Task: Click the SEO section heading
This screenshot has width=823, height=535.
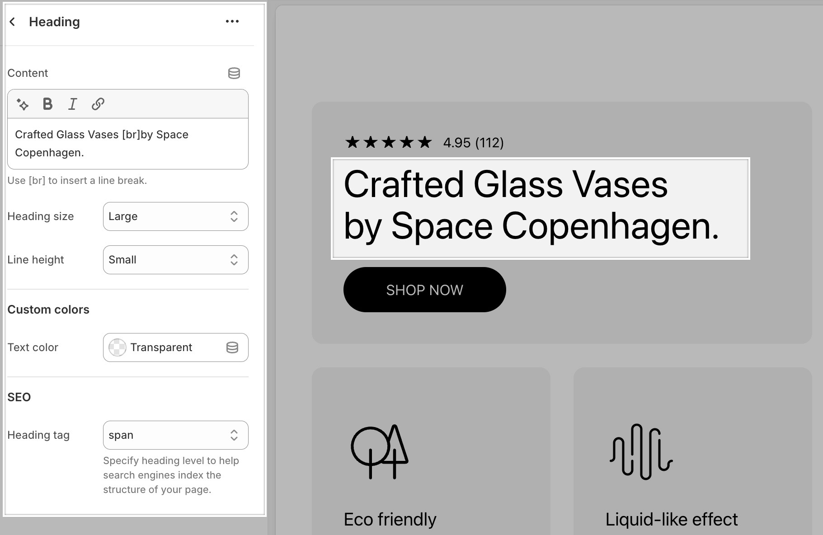Action: point(19,397)
